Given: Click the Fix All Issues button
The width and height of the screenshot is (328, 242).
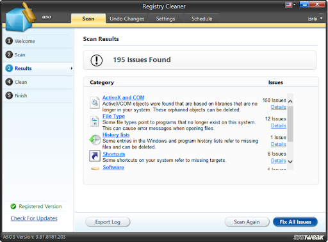Looking at the screenshot, I should tap(295, 222).
